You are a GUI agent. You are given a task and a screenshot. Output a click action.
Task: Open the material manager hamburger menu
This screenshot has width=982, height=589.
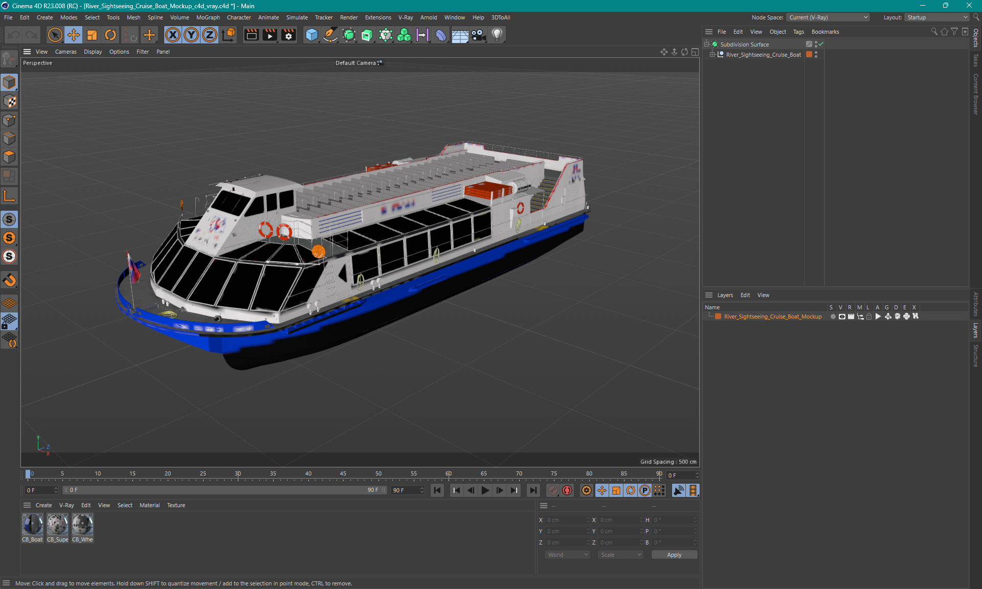27,505
